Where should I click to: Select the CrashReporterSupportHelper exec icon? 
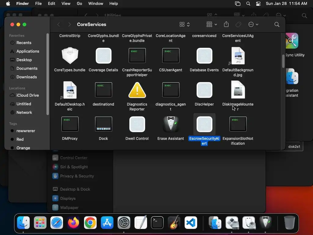tap(137, 56)
